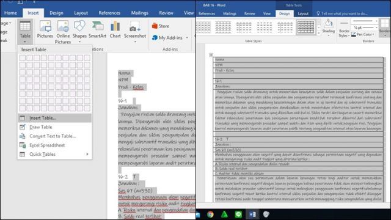Open the Store add-ins icon
391x220 pixels.
160,26
